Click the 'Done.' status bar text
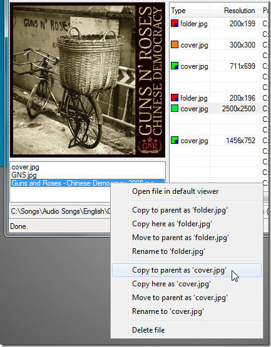Screen dimensions: 271x347 tap(19, 226)
